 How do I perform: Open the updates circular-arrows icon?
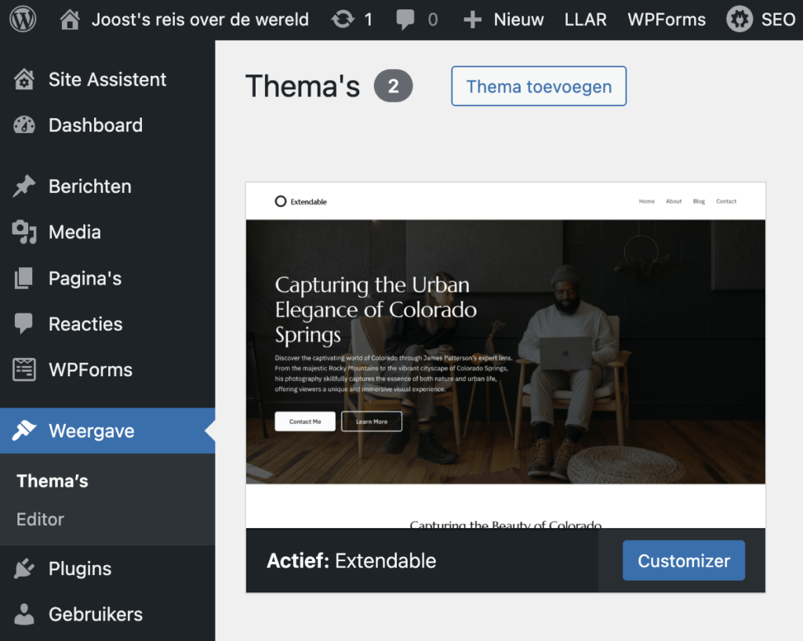[343, 20]
